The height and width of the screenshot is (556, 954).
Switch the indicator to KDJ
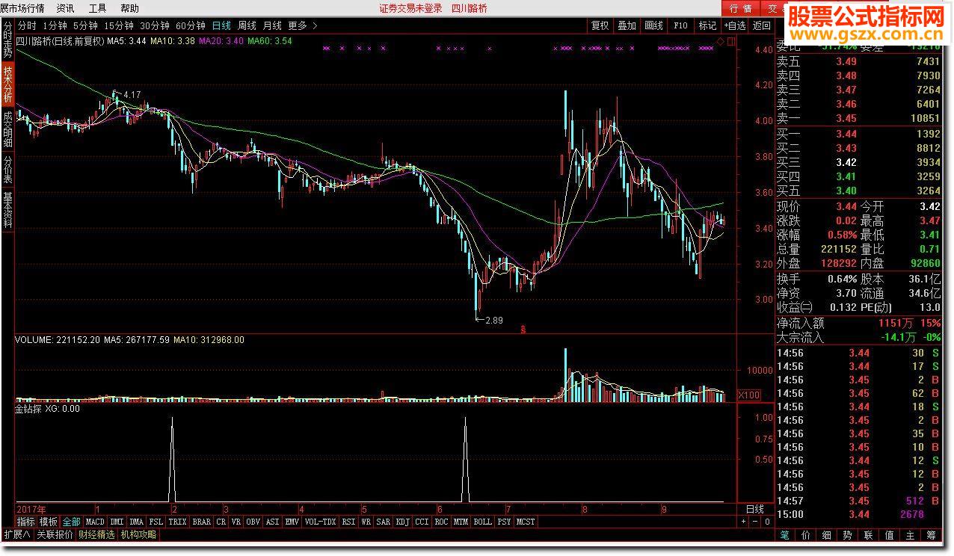pyautogui.click(x=403, y=522)
